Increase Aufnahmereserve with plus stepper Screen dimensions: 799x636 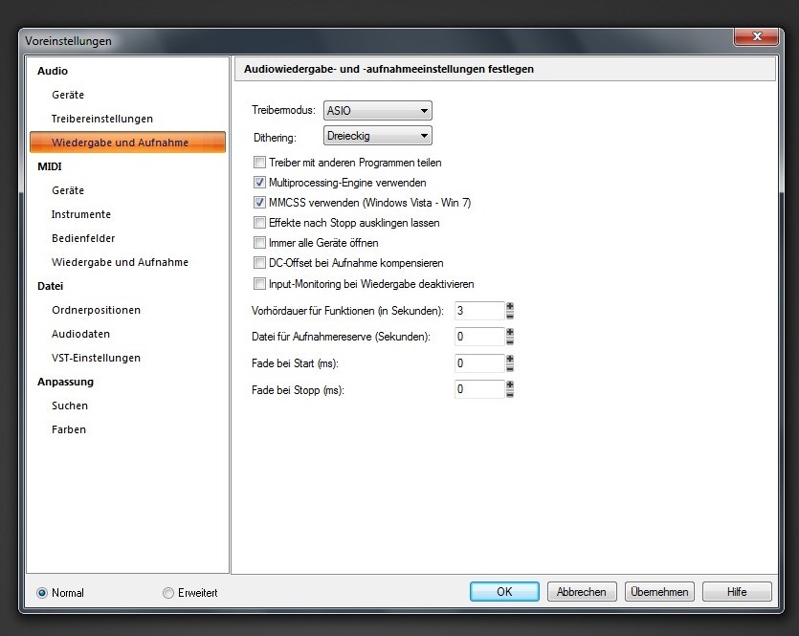[510, 332]
